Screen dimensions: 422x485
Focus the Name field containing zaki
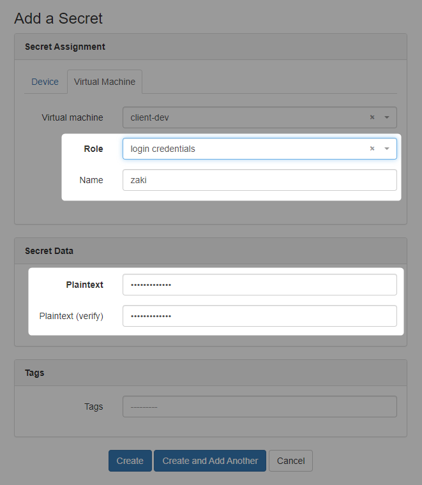tap(260, 180)
